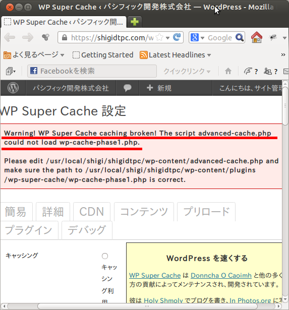289x310 pixels.
Task: Open the プリロード tab
Action: tap(206, 212)
